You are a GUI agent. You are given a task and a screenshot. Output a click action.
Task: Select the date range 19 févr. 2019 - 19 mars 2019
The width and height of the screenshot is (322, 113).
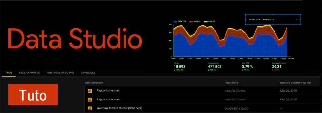[x=261, y=19]
